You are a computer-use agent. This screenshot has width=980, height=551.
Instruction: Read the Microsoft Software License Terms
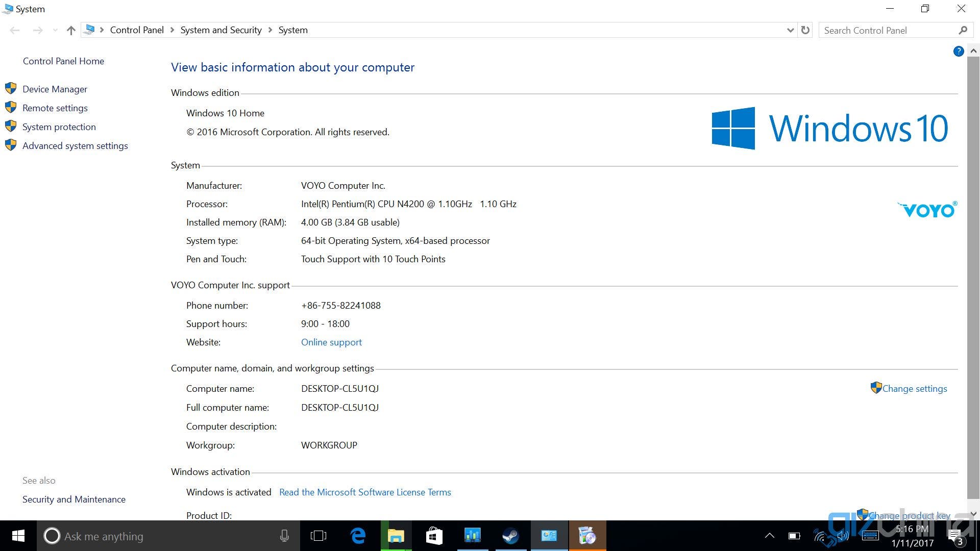point(365,492)
